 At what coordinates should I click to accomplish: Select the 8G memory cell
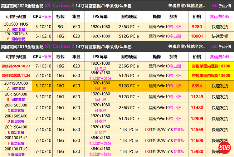[x=60, y=27]
